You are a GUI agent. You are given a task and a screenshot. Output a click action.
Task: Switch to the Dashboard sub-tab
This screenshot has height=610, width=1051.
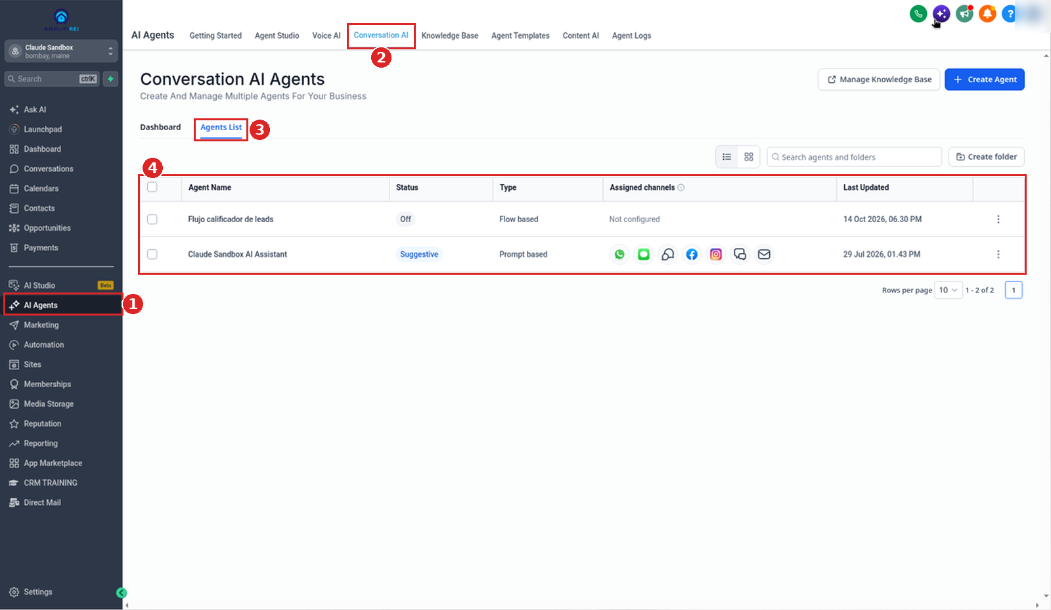pos(160,128)
